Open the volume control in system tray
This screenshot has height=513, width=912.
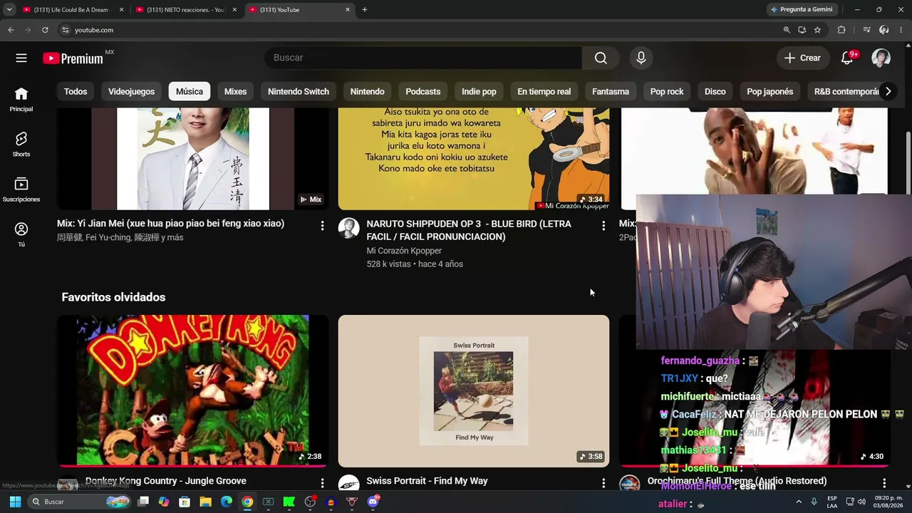tap(861, 502)
